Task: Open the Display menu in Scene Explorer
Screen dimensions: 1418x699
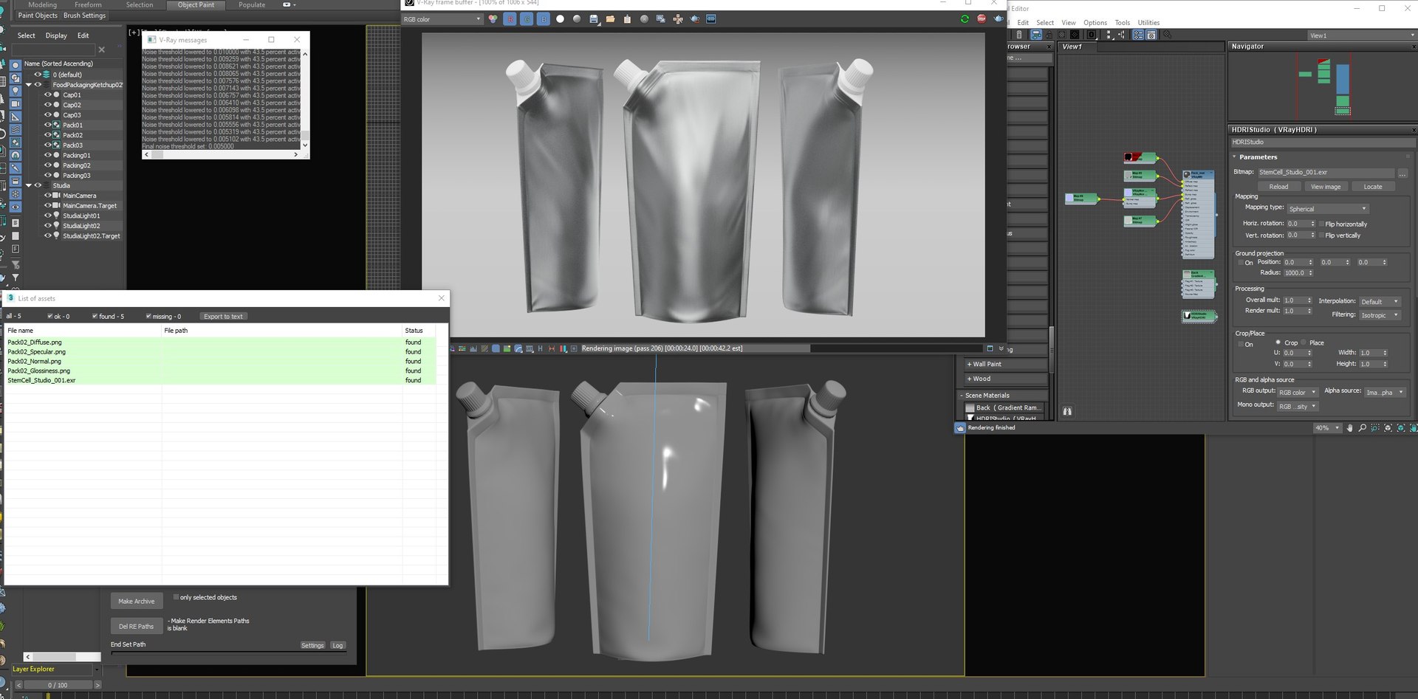Action: click(x=56, y=35)
